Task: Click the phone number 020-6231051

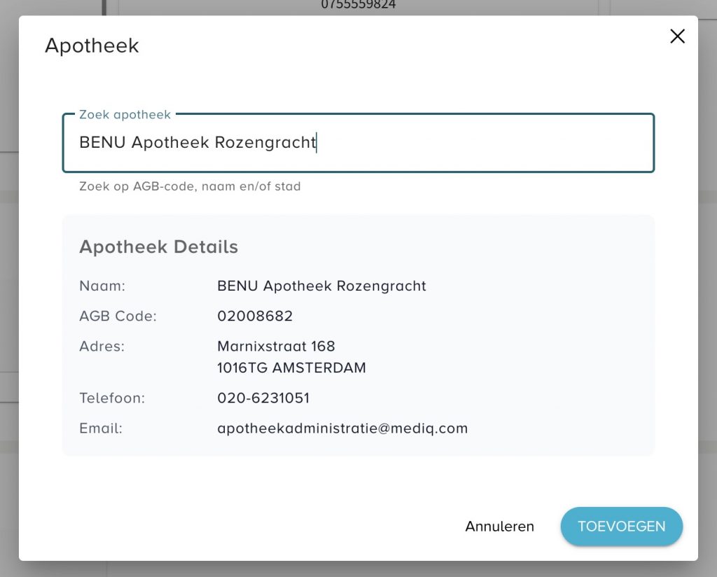Action: tap(263, 398)
